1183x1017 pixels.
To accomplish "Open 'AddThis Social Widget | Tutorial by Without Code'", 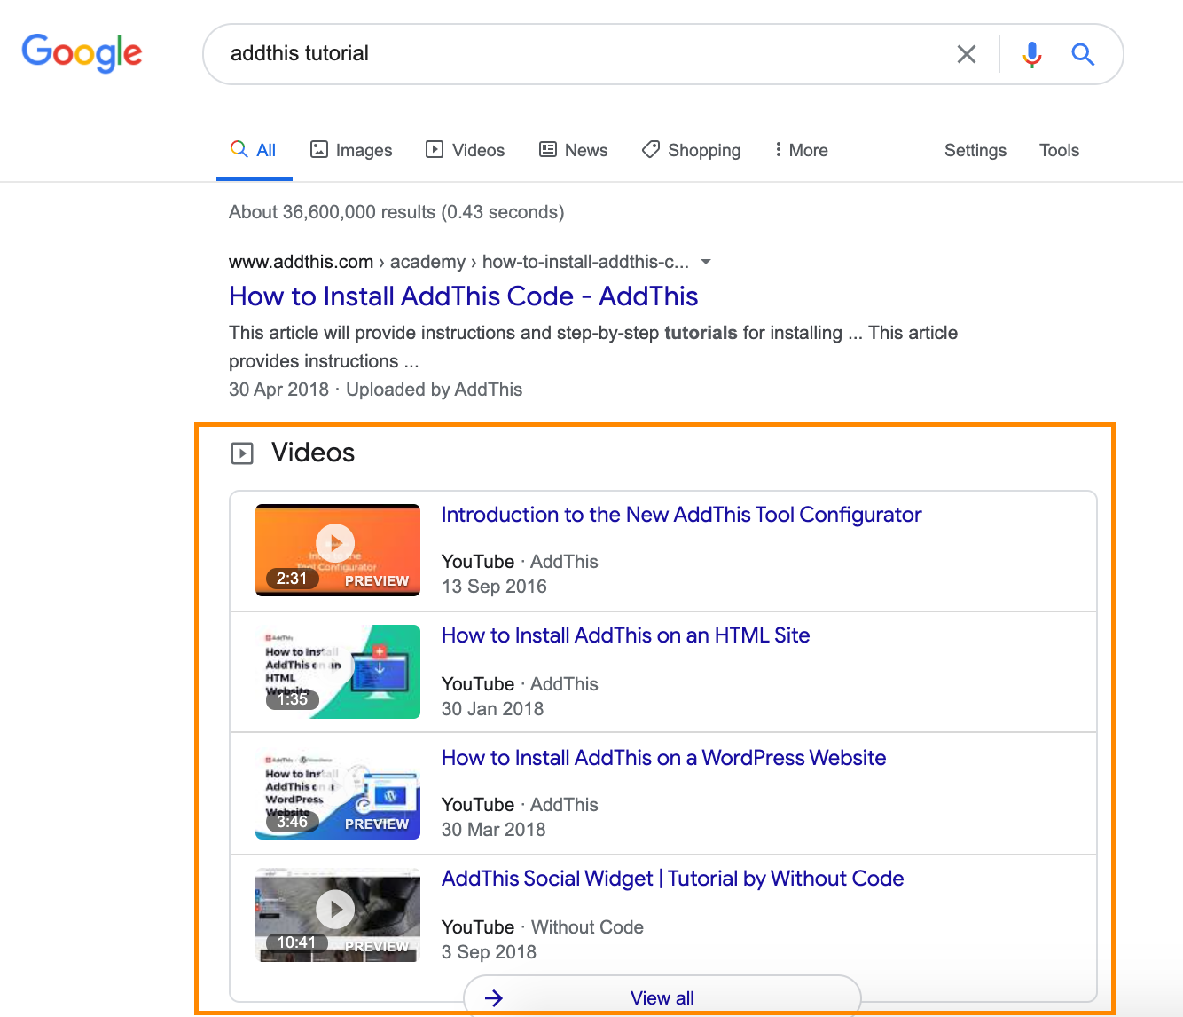I will [673, 879].
